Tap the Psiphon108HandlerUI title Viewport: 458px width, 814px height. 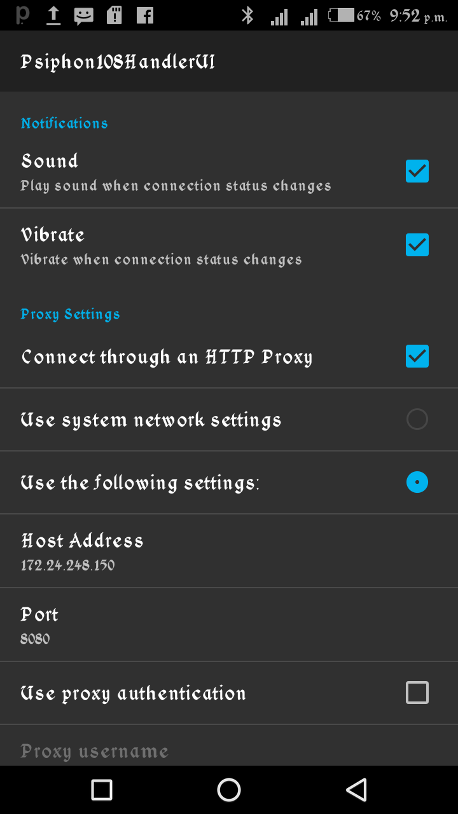tap(118, 62)
